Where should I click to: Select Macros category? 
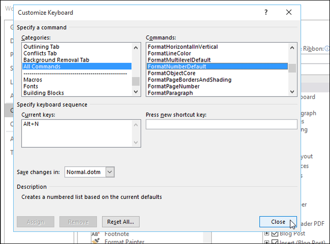point(77,80)
